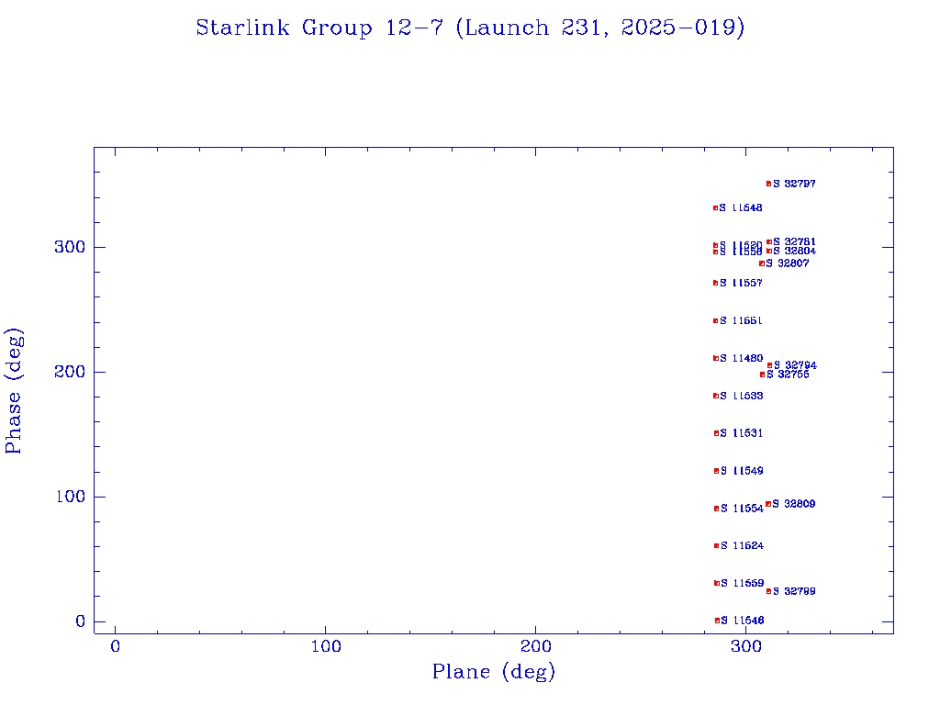
Task: Click the label S 32804
Action: point(794,252)
